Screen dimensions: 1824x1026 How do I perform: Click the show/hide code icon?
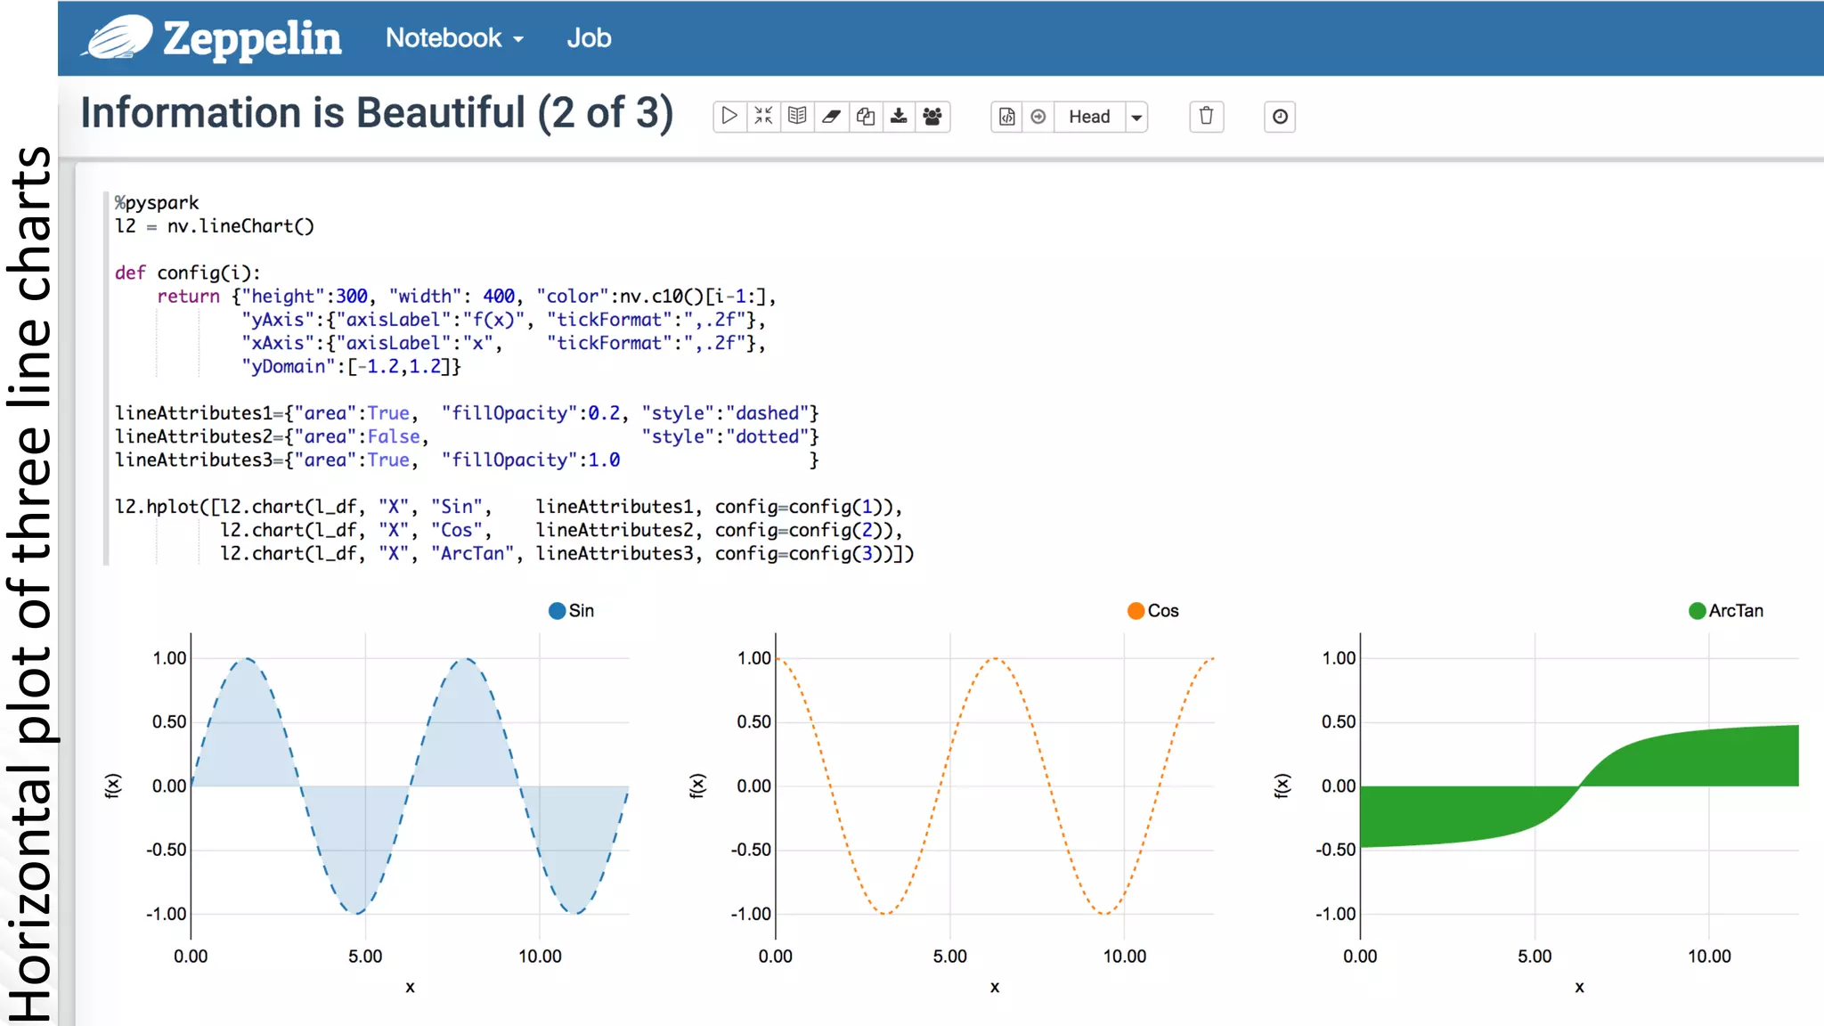point(763,117)
